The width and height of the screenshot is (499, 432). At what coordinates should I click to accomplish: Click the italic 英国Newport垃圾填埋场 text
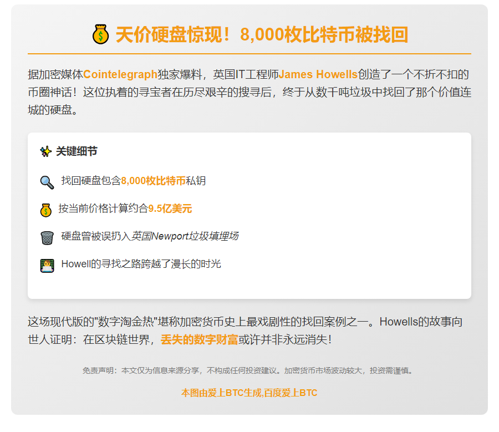tap(185, 236)
